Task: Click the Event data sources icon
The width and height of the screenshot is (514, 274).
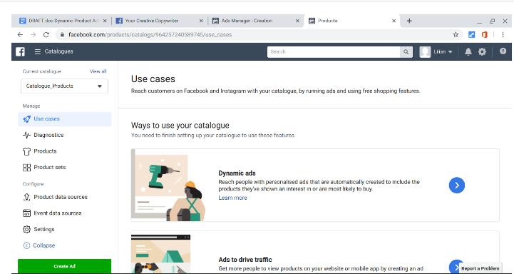Action: pos(26,213)
